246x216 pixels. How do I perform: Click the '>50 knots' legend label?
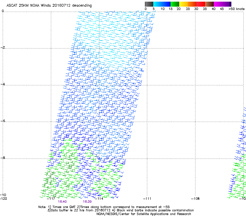[236, 9]
